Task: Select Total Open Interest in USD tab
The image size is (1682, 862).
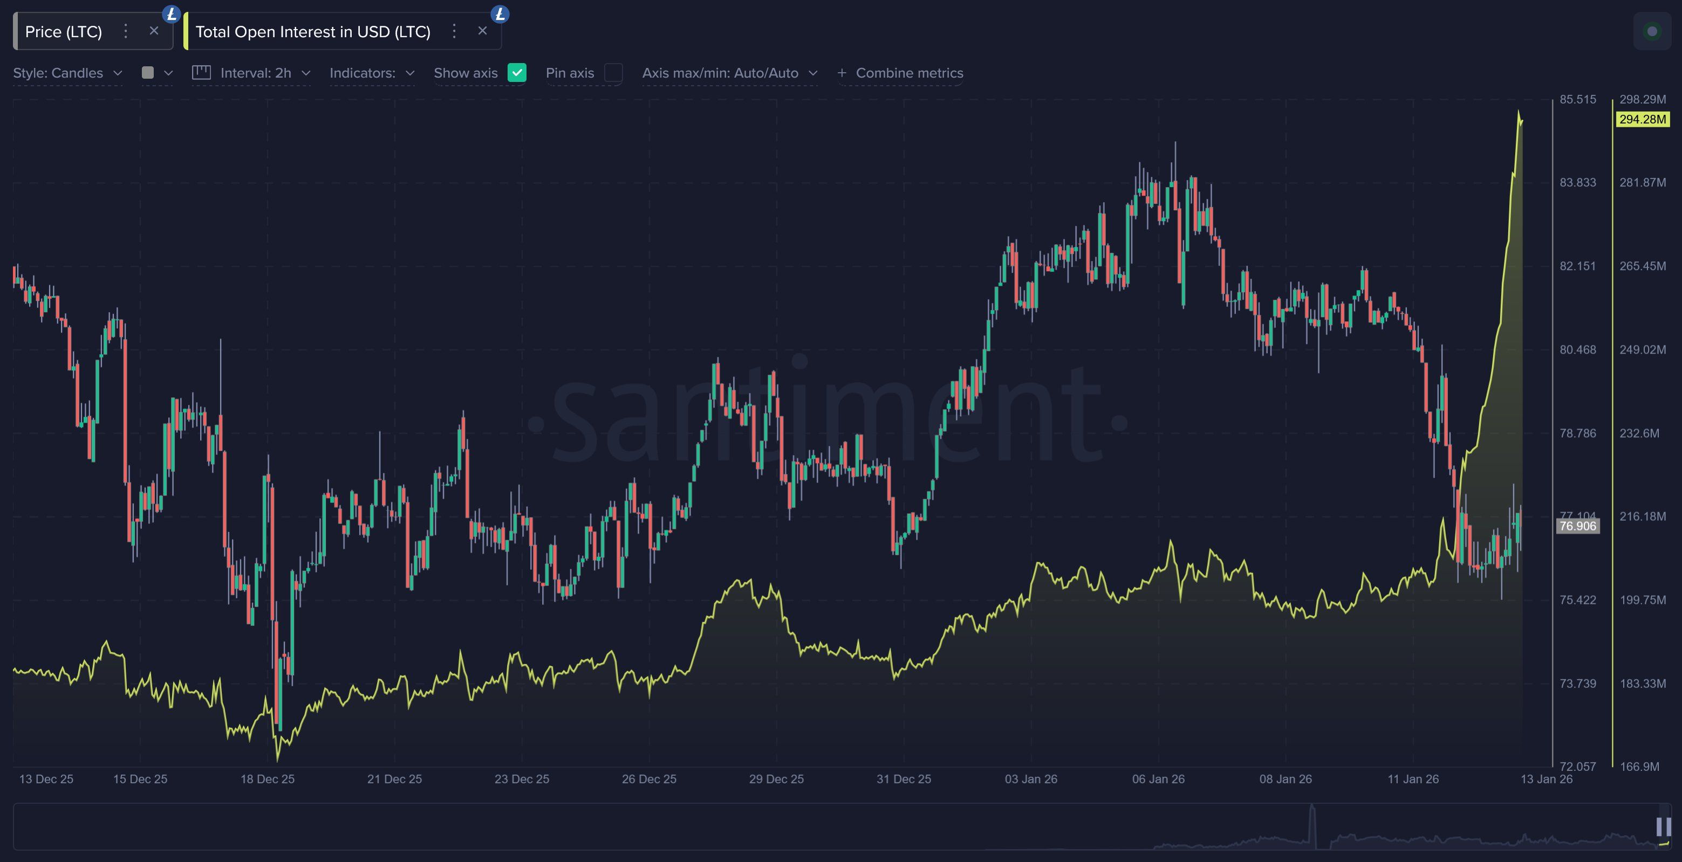Action: point(313,31)
